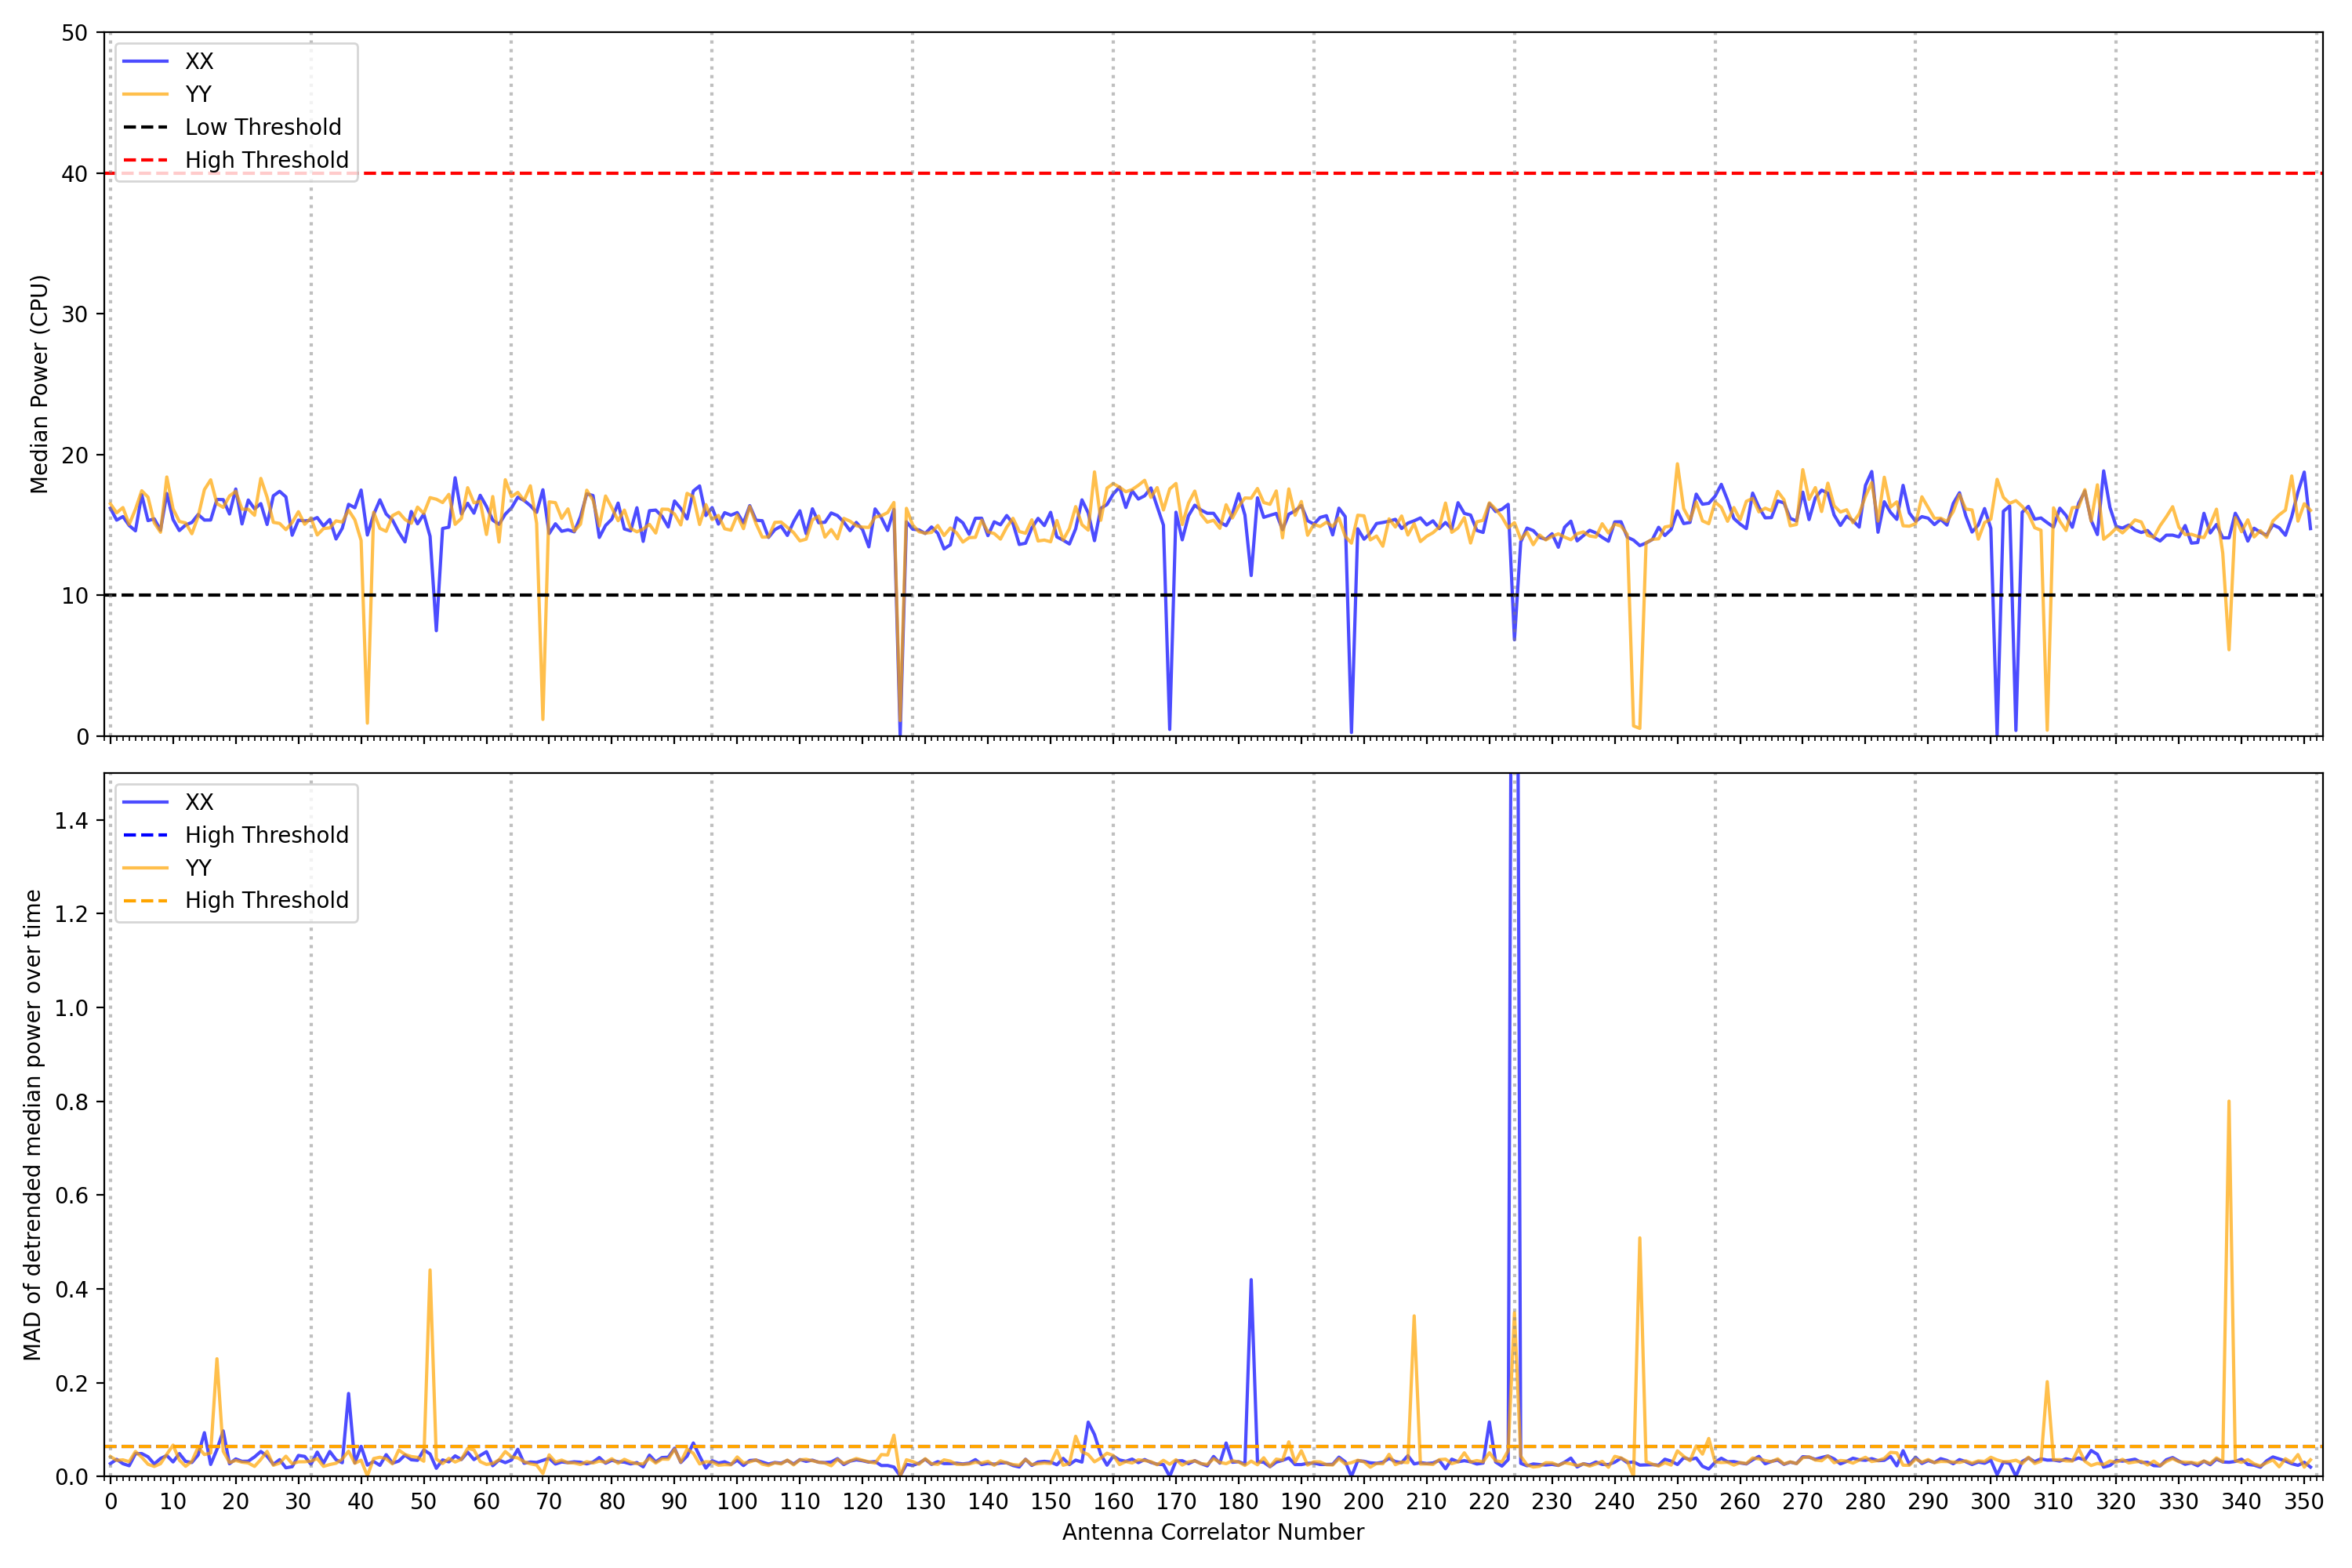Click x-axis tick label 100
2352x1568 pixels.
(737, 1502)
